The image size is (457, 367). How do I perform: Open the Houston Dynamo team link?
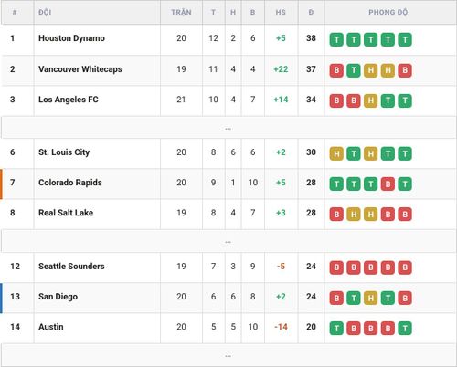pyautogui.click(x=71, y=38)
